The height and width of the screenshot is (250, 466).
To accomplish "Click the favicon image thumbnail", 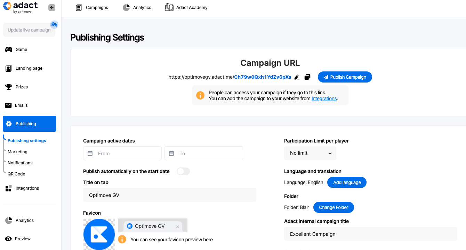I will (99, 234).
